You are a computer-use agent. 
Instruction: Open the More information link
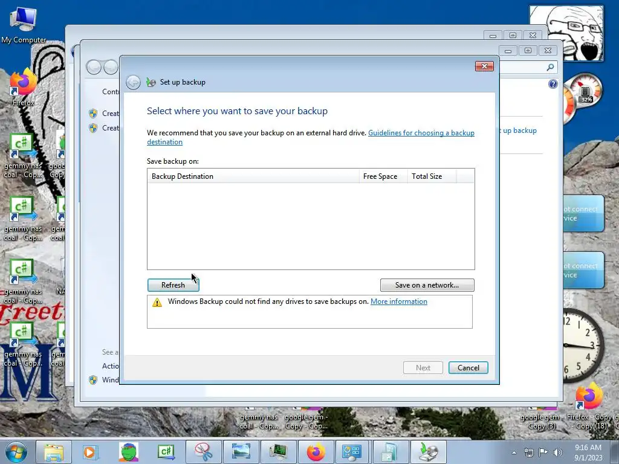point(399,301)
